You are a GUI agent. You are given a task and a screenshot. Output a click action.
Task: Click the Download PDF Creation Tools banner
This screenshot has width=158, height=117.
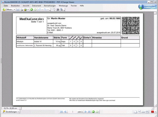(147, 7)
